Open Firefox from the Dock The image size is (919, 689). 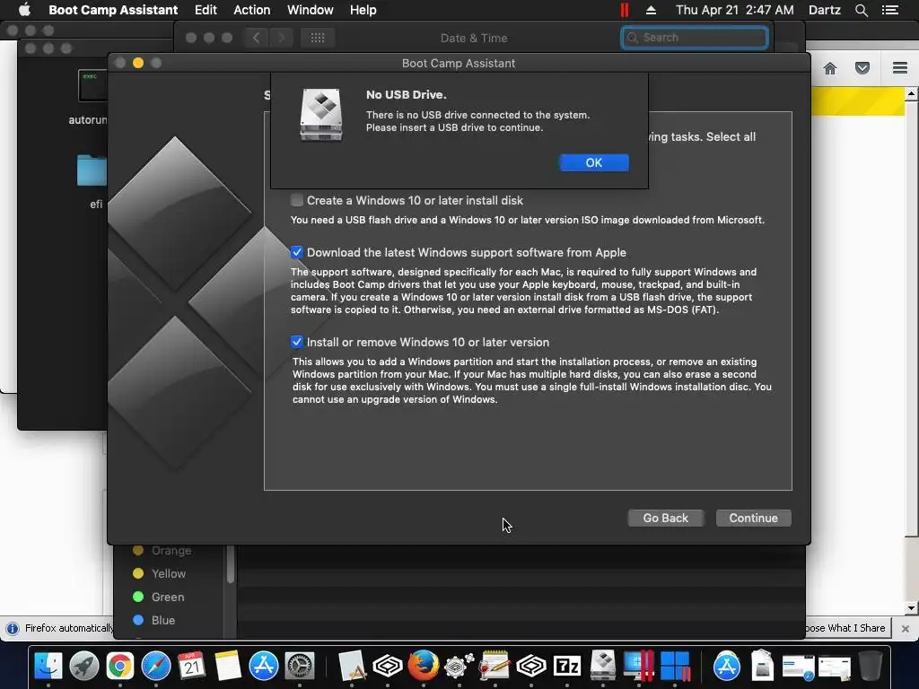click(x=424, y=666)
